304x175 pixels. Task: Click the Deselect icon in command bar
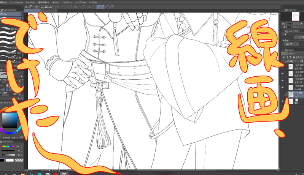(x=85, y=7)
